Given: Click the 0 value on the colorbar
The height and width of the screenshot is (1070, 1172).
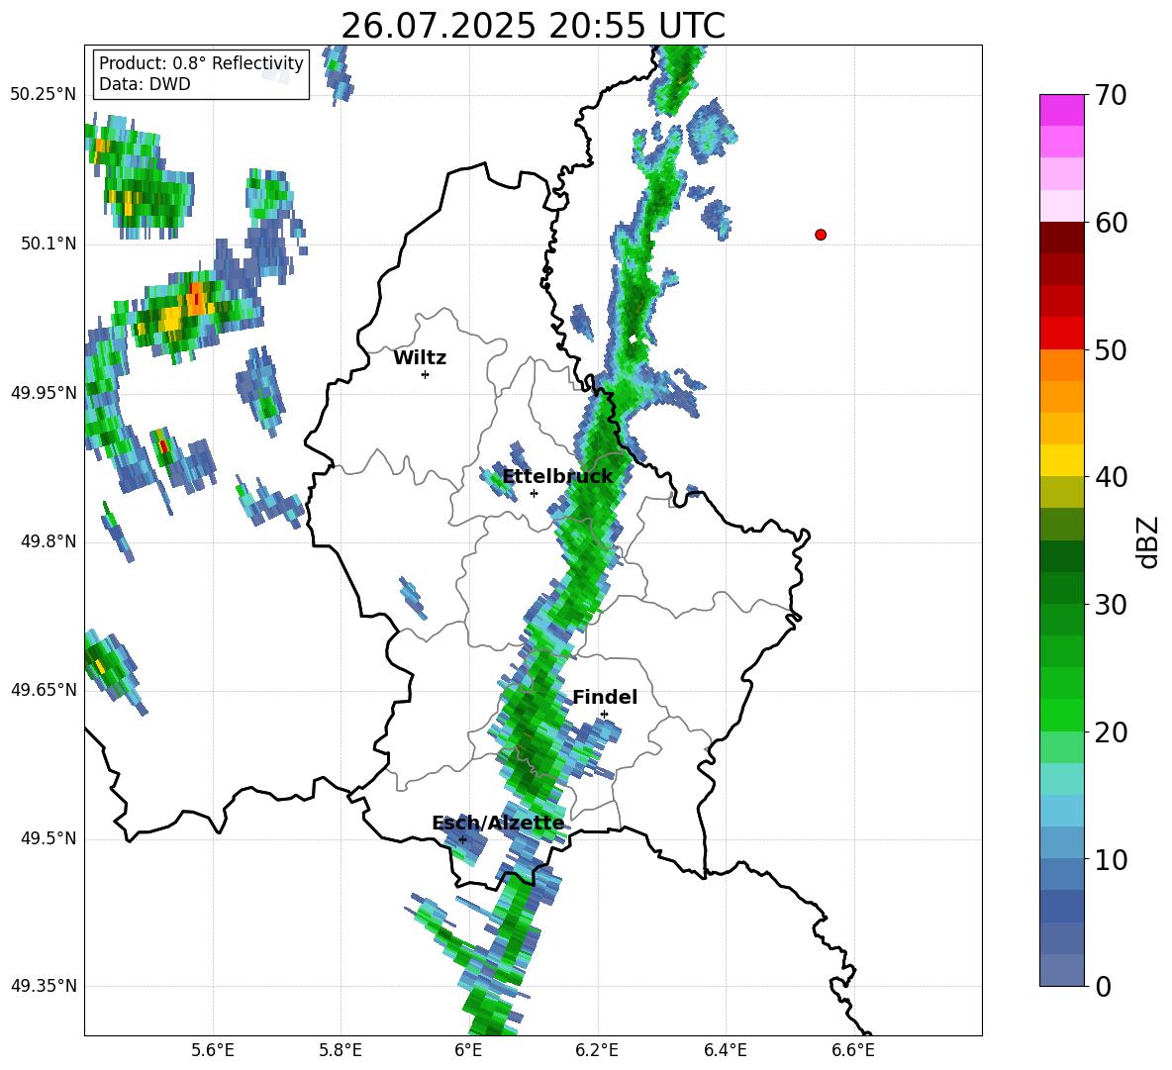Looking at the screenshot, I should pos(1103,986).
